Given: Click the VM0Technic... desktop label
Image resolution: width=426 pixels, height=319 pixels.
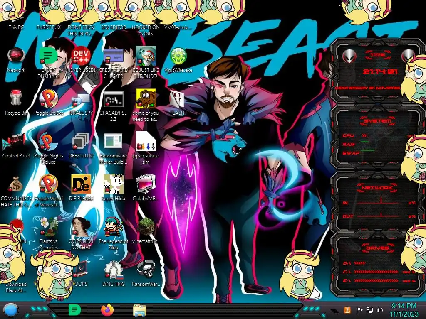Looking at the screenshot, I should 178,27.
